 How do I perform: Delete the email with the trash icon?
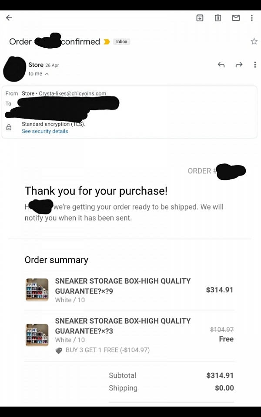[x=218, y=18]
